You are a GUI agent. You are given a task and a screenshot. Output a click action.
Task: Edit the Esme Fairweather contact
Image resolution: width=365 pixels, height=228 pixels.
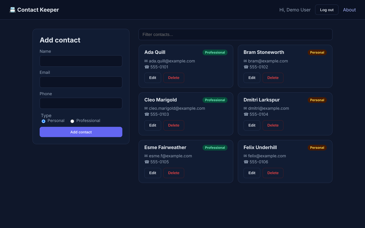(x=153, y=173)
